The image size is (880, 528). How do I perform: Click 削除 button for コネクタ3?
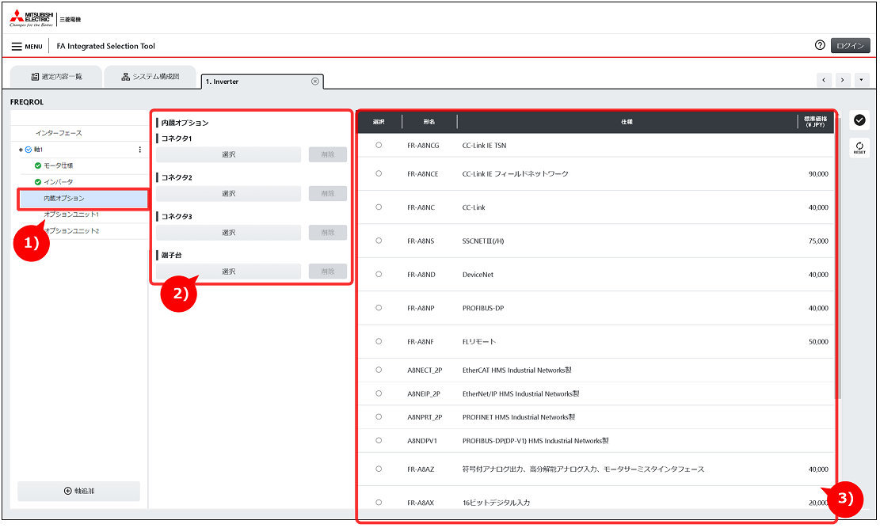pos(328,232)
